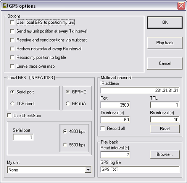This screenshot has width=187, height=183.
Task: Click the Browse... button for log file
Action: coord(165,154)
